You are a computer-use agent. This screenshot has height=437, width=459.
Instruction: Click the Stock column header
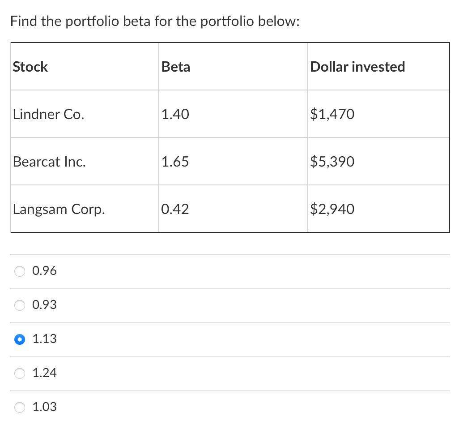(x=30, y=66)
